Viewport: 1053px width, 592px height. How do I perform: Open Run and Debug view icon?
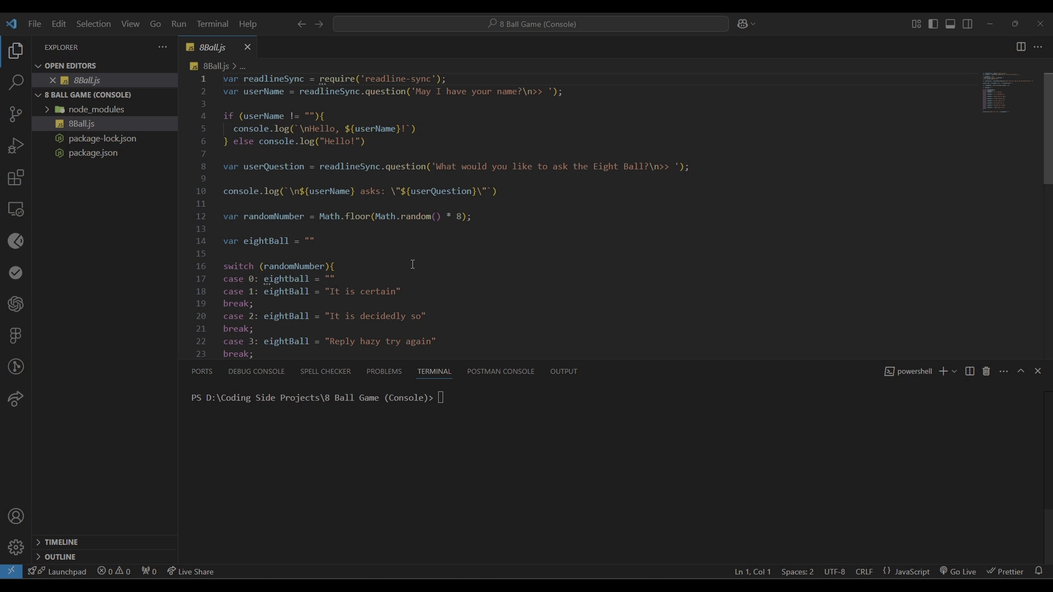click(16, 146)
